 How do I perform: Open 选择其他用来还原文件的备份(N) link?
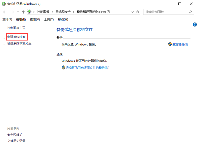85,67
